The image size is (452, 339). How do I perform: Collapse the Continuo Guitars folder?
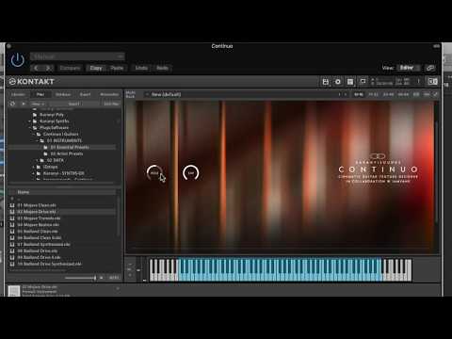pyautogui.click(x=34, y=135)
